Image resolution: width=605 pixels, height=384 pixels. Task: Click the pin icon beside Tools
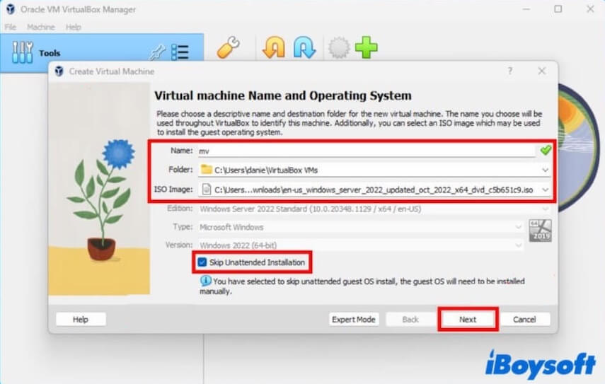(157, 52)
